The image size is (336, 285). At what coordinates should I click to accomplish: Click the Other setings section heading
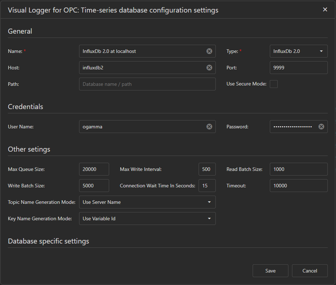29,149
